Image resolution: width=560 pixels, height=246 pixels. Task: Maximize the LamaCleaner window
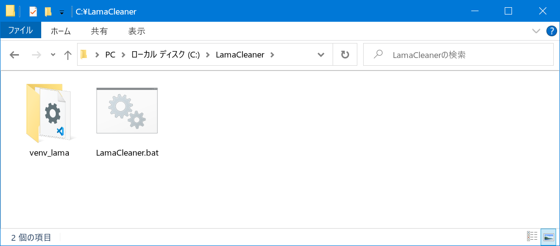pyautogui.click(x=508, y=11)
